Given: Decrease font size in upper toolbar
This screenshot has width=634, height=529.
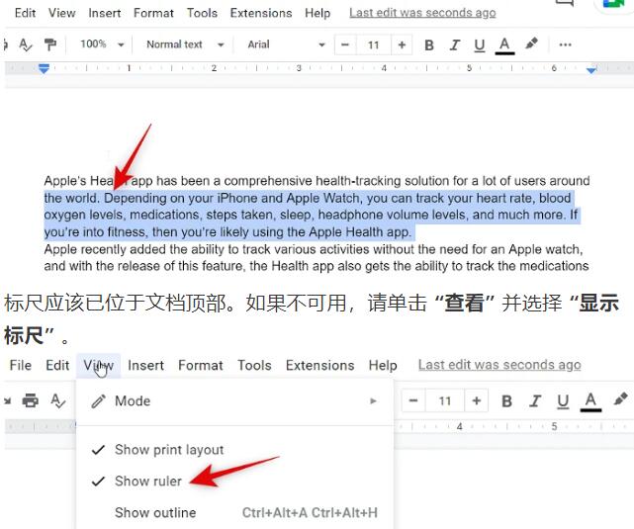Looking at the screenshot, I should [x=345, y=44].
